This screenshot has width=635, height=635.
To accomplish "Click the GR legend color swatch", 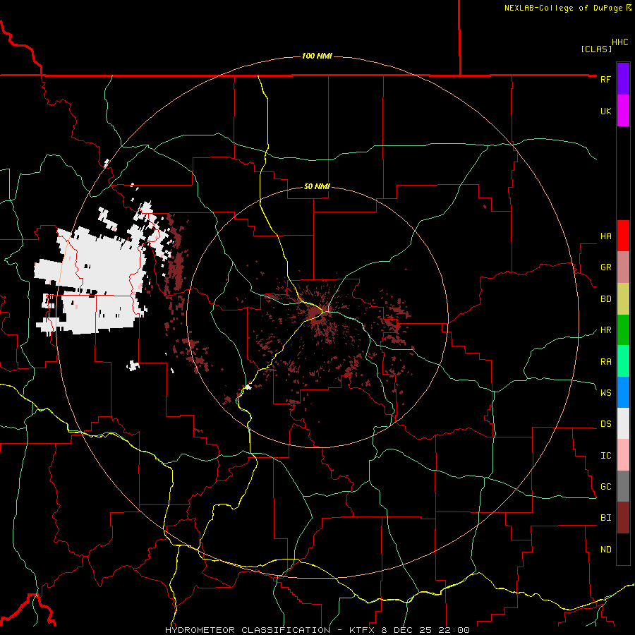I will coord(623,267).
